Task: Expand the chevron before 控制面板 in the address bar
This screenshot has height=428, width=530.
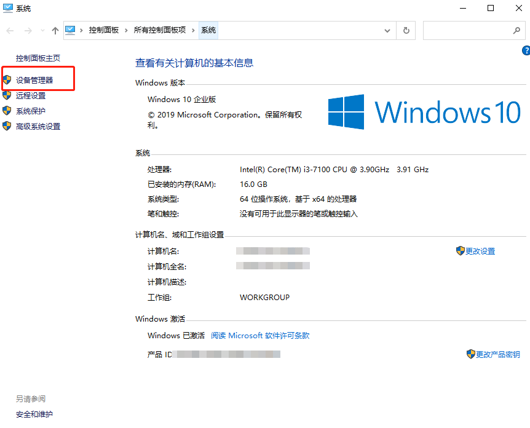Action: [81, 30]
